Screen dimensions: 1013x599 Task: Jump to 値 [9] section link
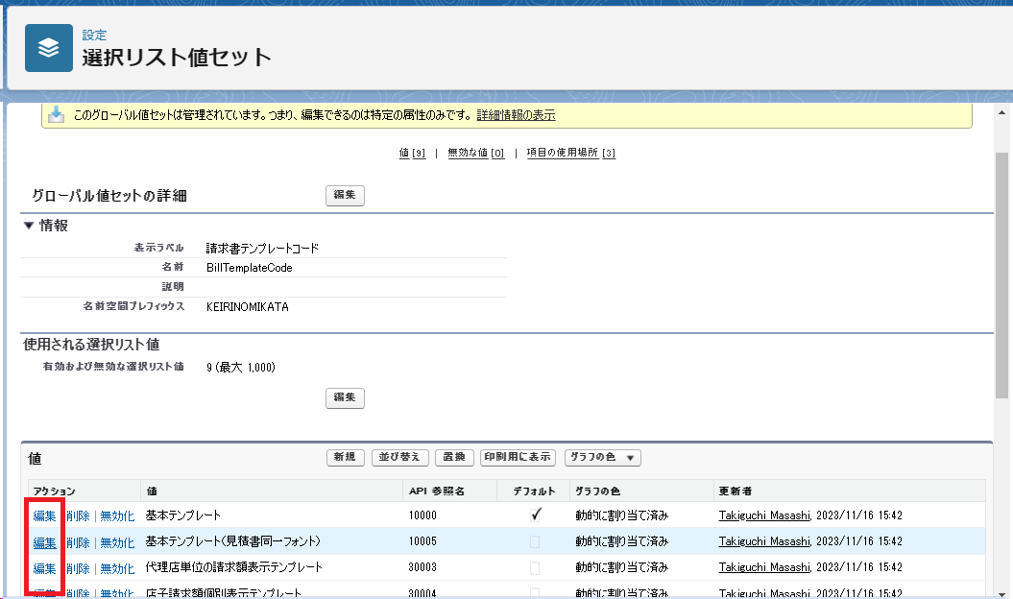[x=412, y=153]
